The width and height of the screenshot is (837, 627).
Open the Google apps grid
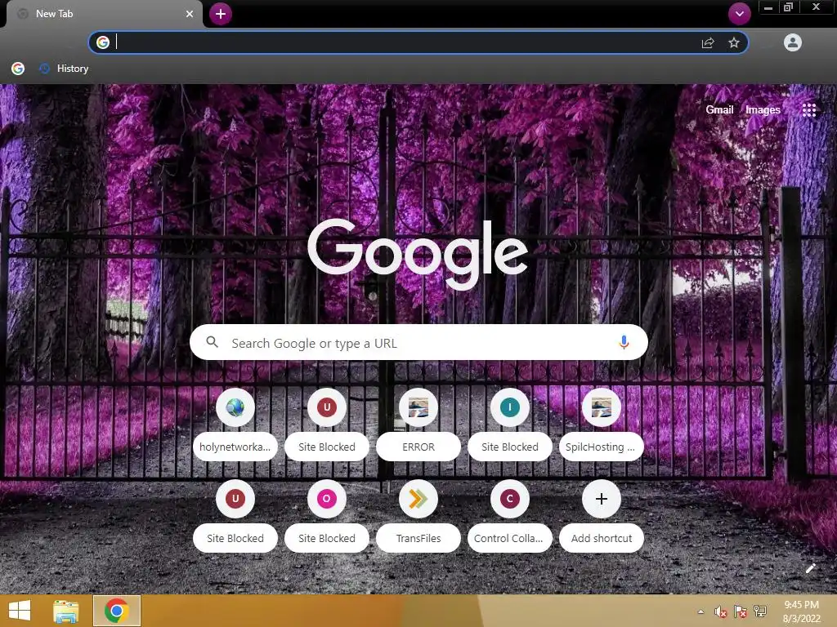click(809, 110)
